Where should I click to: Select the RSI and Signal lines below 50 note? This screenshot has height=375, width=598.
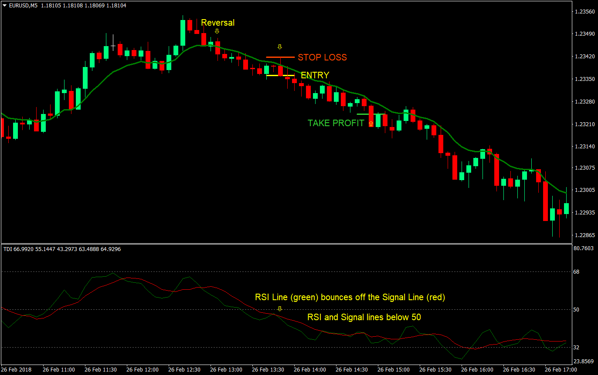364,318
